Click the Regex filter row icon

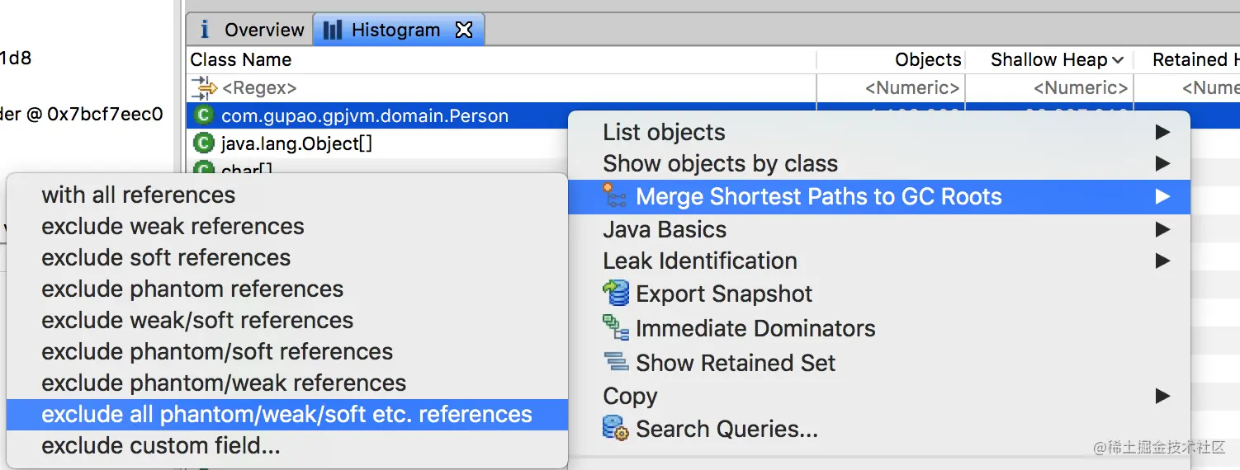(x=203, y=87)
